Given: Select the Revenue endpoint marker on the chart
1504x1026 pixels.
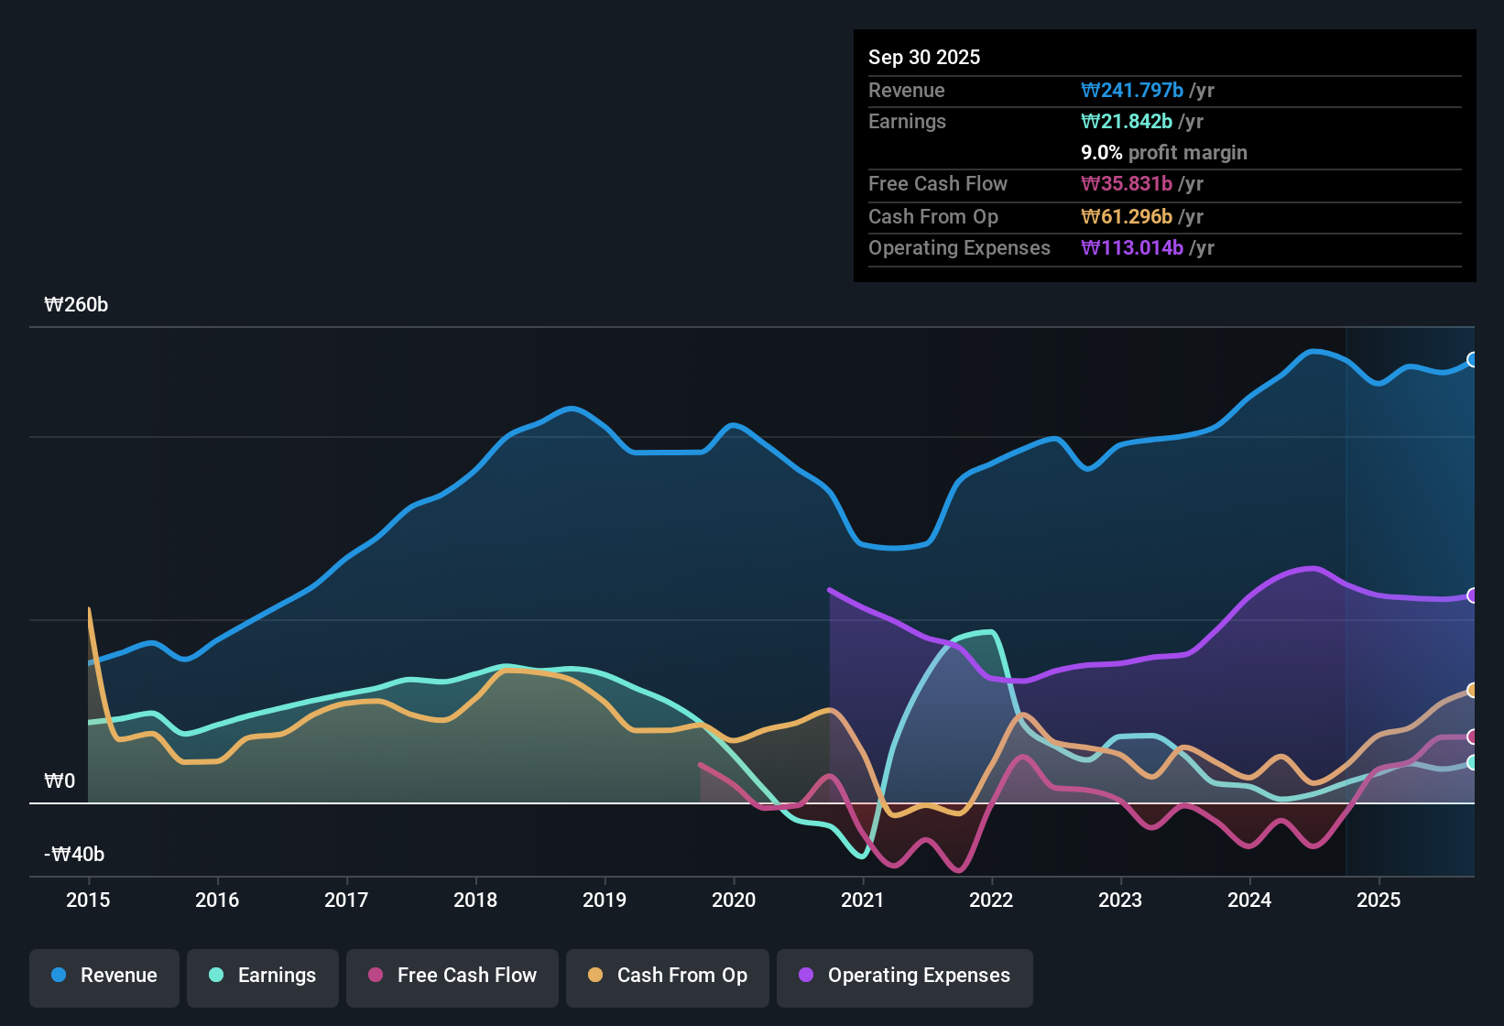Looking at the screenshot, I should [x=1472, y=360].
